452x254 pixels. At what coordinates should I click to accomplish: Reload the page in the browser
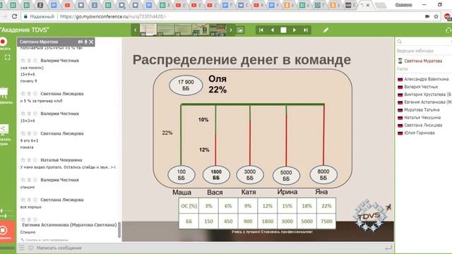14,17
